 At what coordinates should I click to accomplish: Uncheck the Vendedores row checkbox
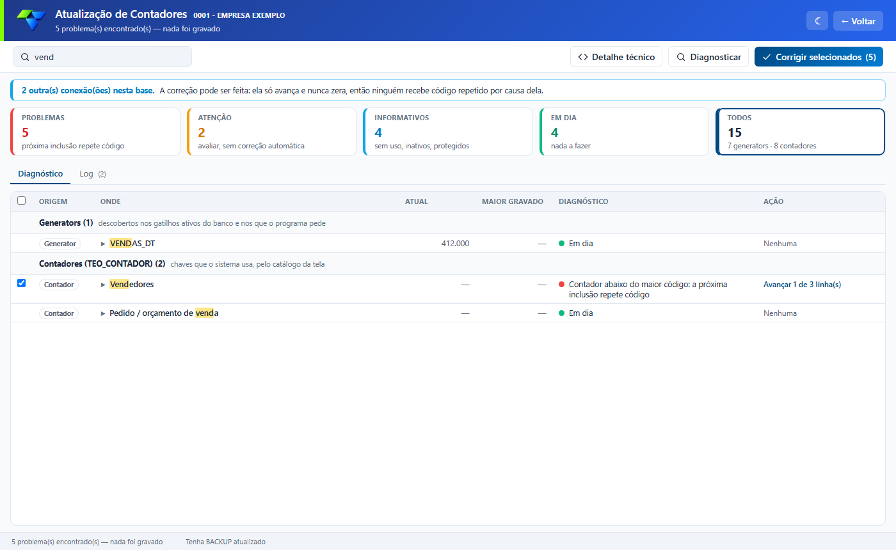(21, 283)
